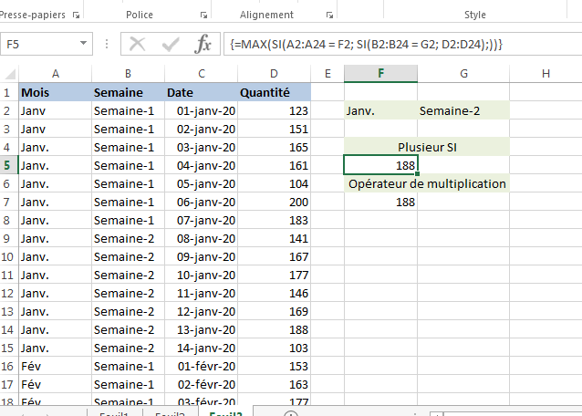Select the Plusieur SI label cell

(x=427, y=147)
